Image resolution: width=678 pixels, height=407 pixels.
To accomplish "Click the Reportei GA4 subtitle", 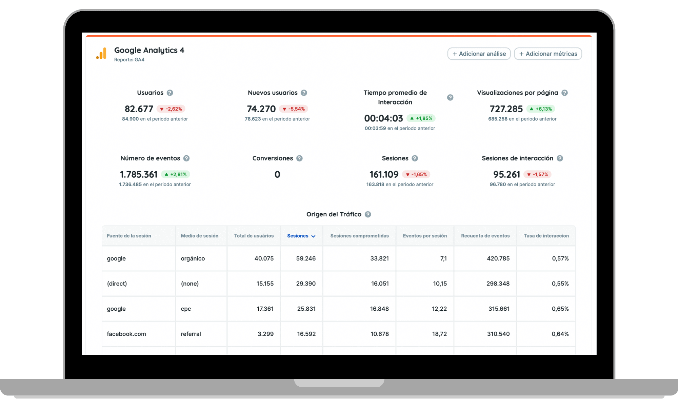I will pyautogui.click(x=129, y=60).
